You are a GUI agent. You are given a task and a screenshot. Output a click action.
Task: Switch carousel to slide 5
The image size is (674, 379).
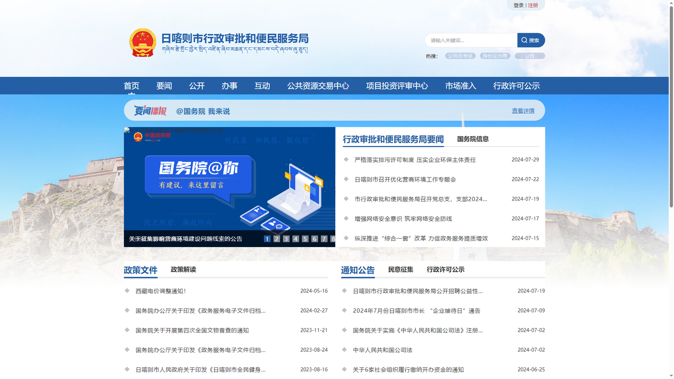point(305,239)
